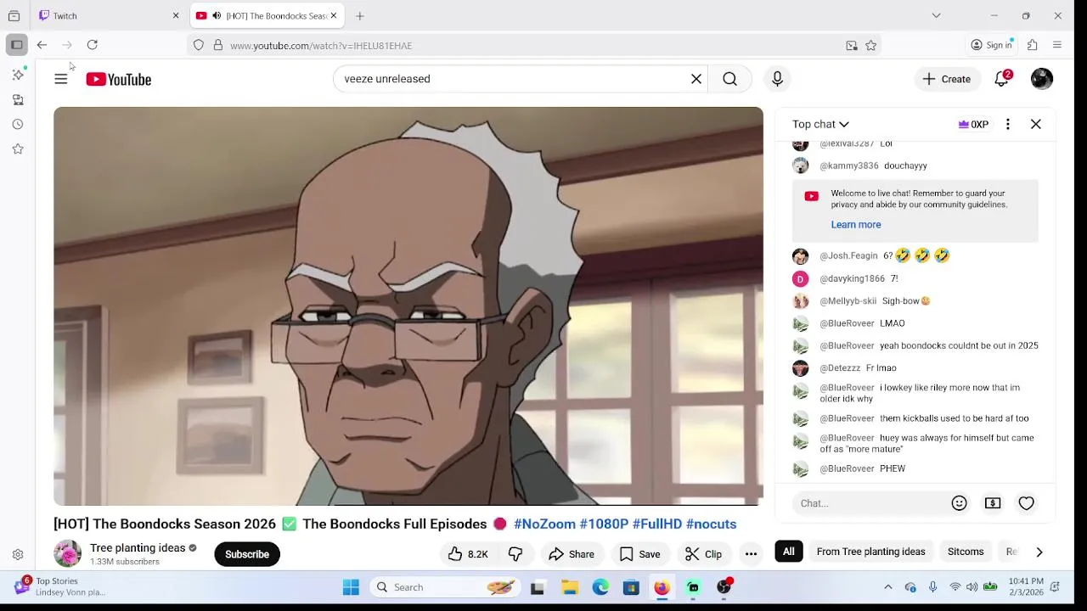Open Firefox Sign in account button
The height and width of the screenshot is (611, 1087).
click(992, 45)
